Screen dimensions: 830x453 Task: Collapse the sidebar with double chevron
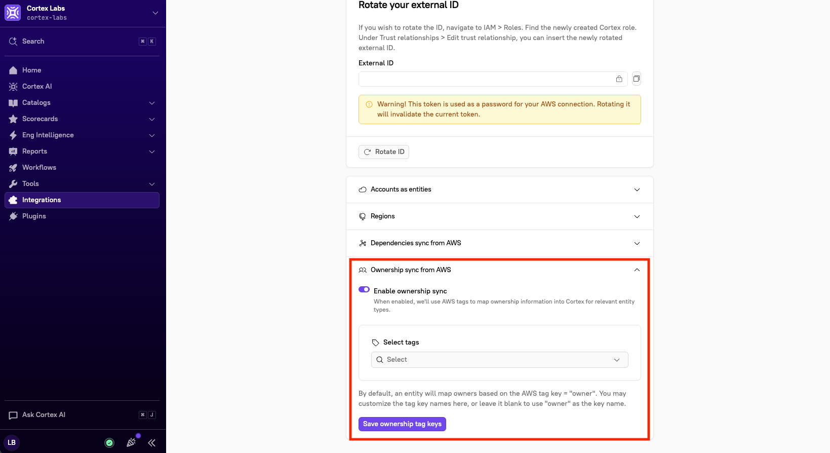point(151,443)
